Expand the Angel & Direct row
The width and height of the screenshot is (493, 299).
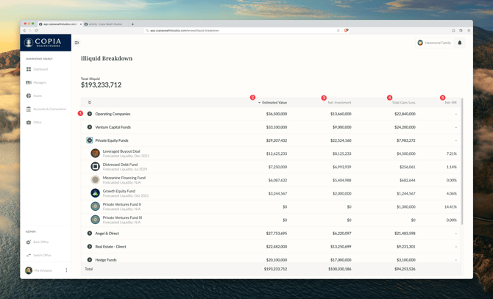[x=90, y=234]
